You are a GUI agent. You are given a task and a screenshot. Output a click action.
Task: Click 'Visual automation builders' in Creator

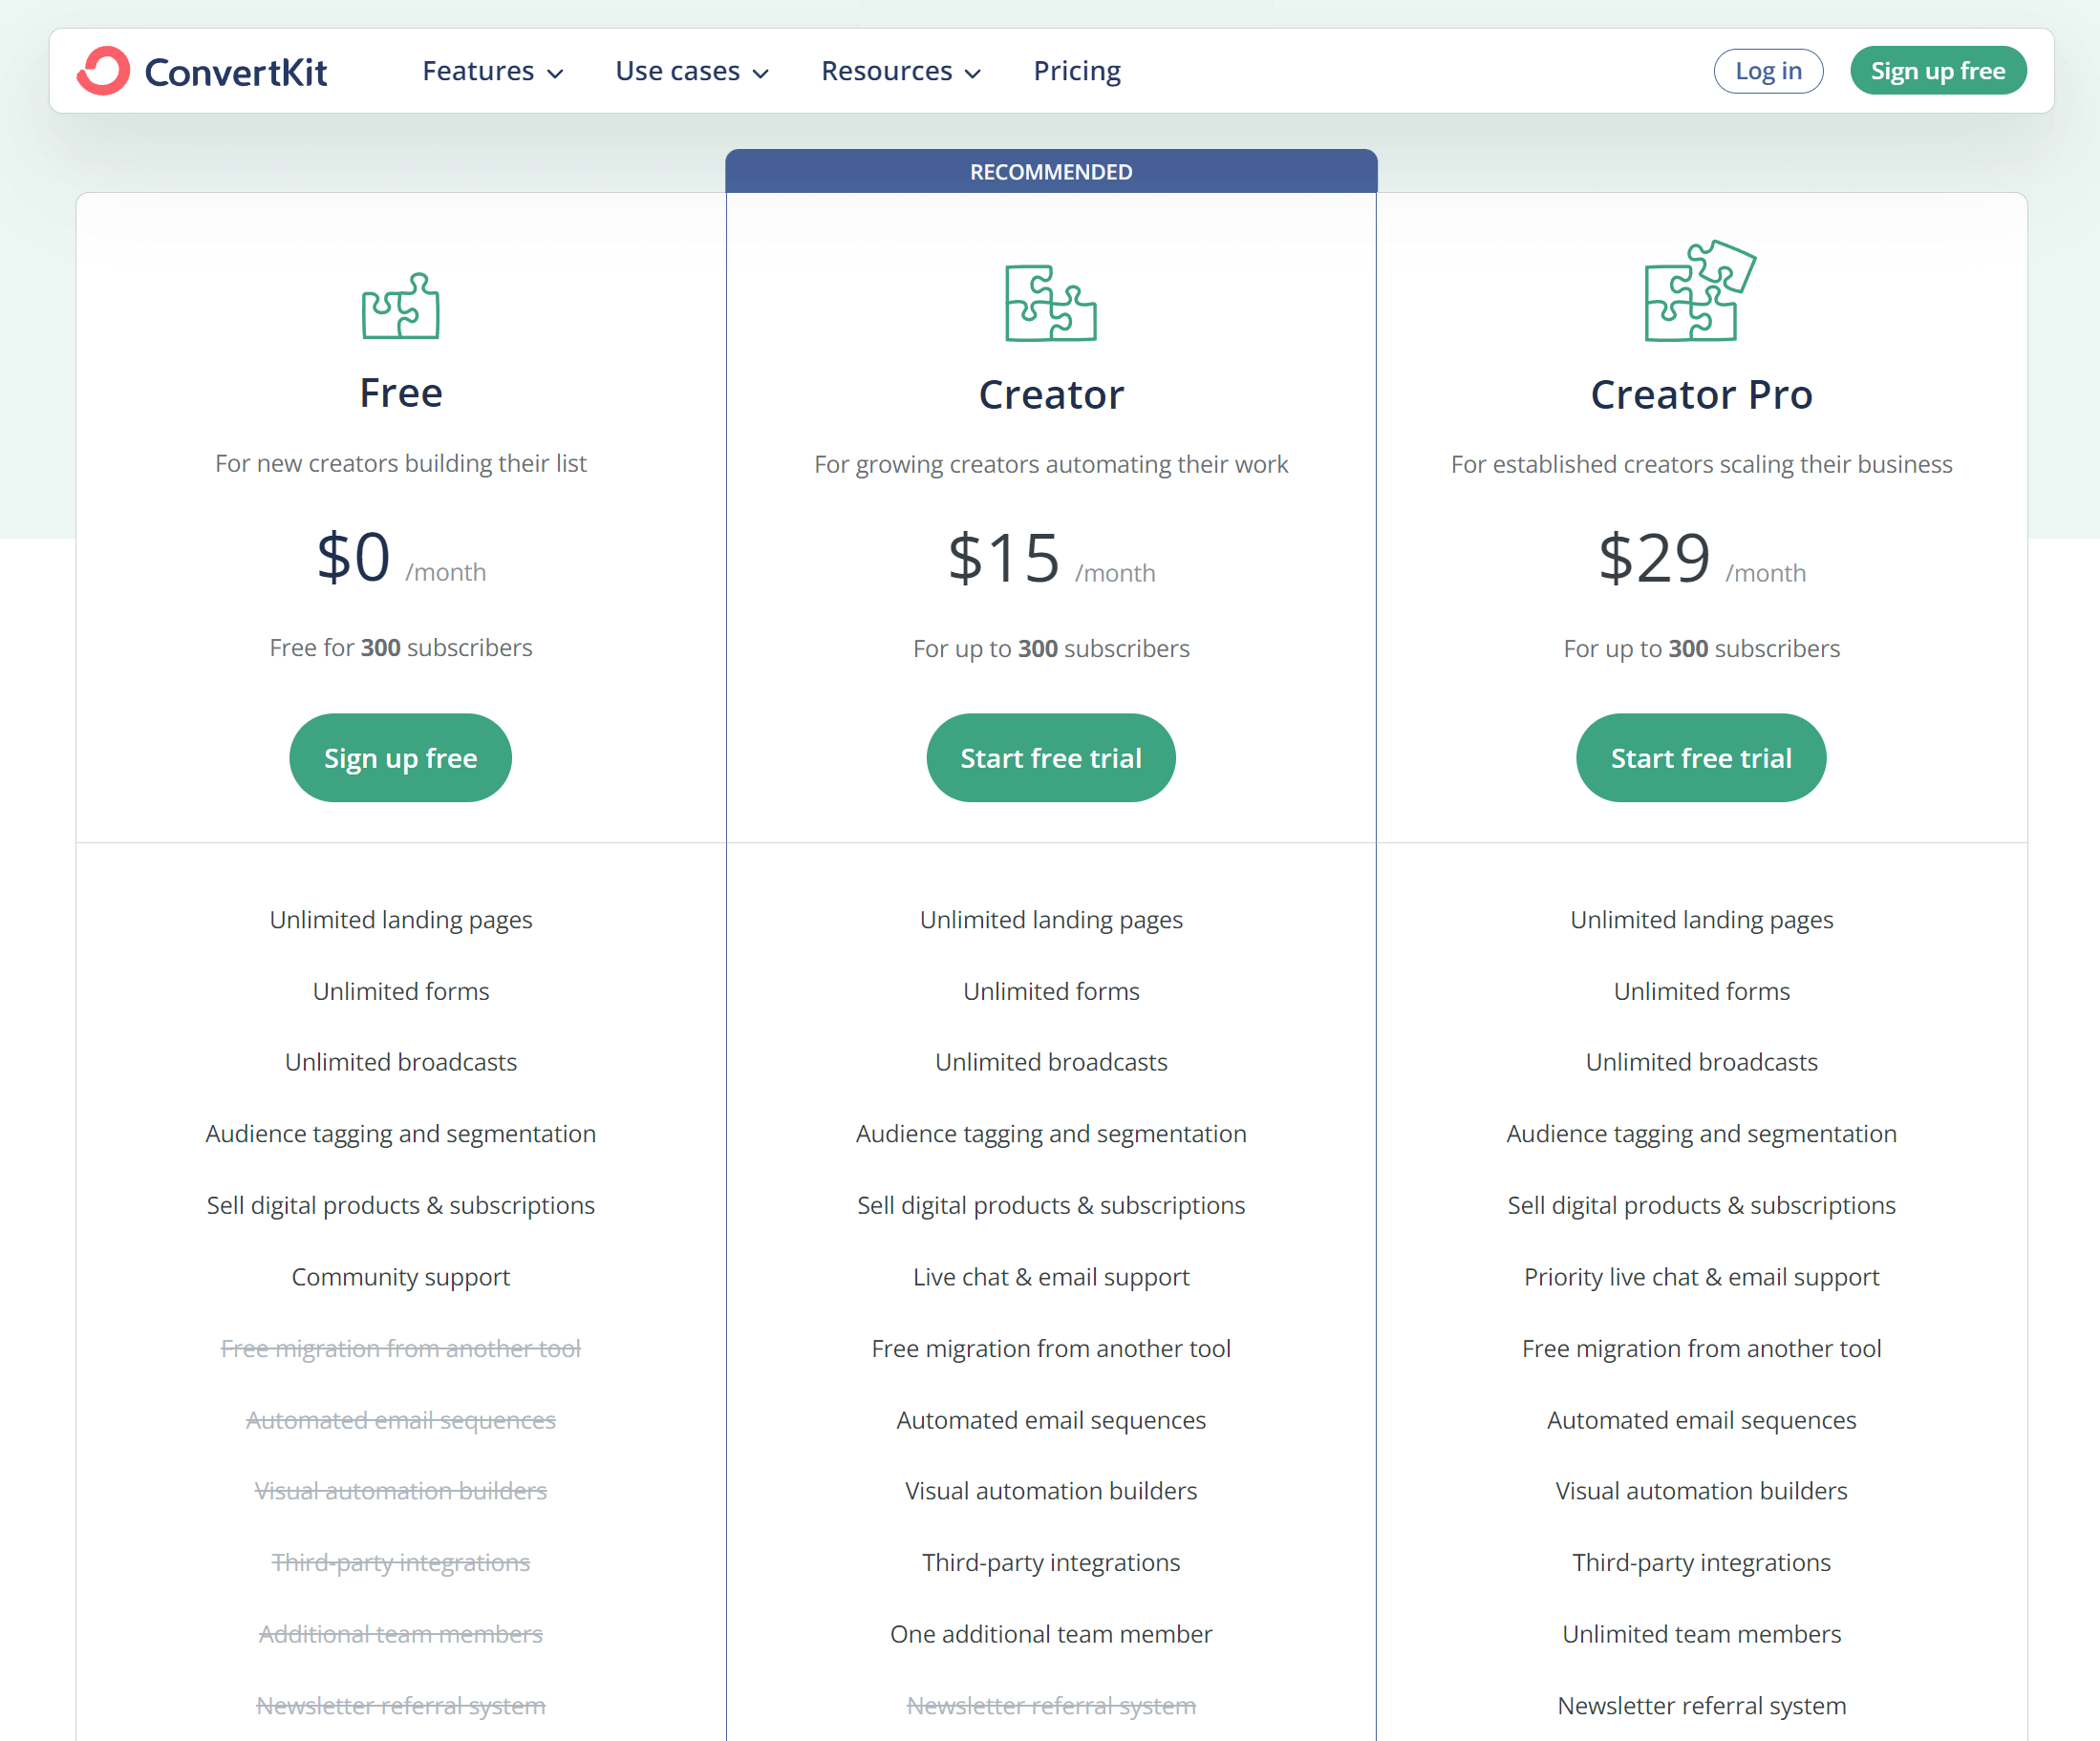tap(1051, 1491)
